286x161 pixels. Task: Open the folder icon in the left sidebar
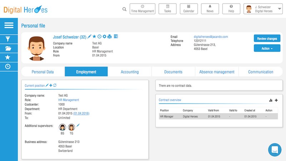pos(8,48)
